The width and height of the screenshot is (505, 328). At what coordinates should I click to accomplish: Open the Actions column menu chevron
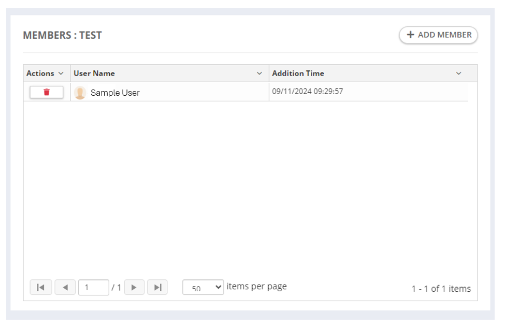pyautogui.click(x=61, y=73)
